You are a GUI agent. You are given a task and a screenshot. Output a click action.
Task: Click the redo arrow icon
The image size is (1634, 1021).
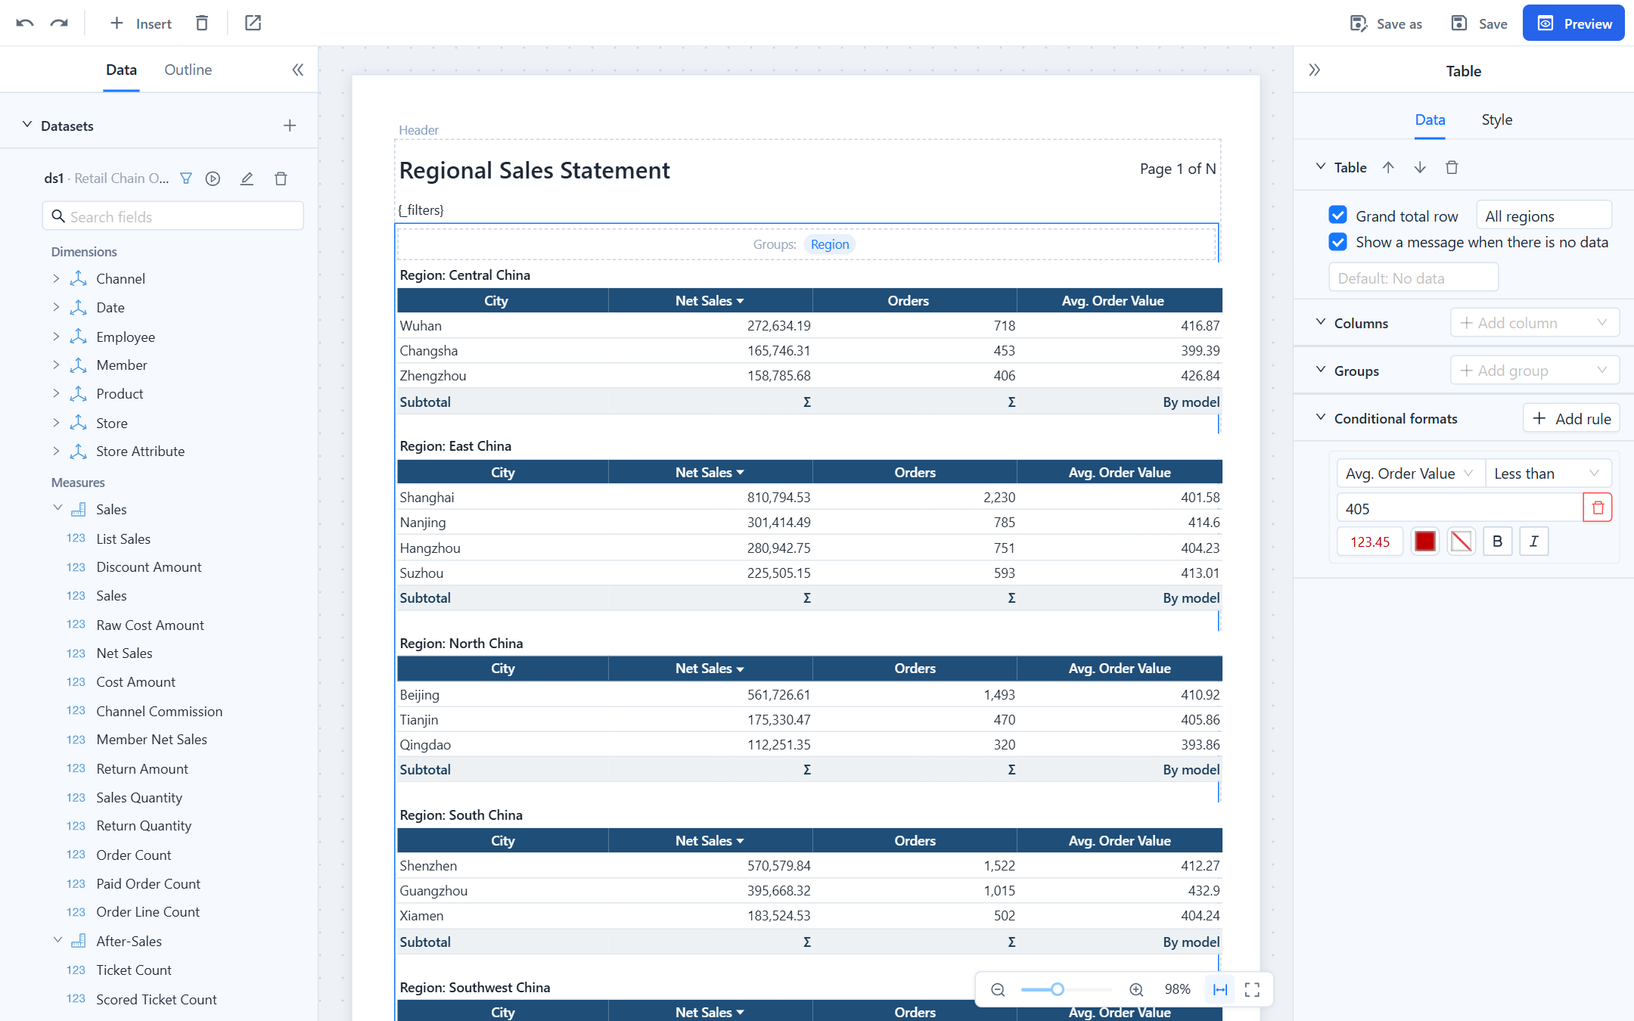pos(59,23)
